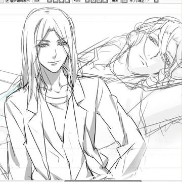Image resolution: width=182 pixels, height=182 pixels.
Task: Toggle the selection display checkbox in top toolbar
Action: (7, 1)
